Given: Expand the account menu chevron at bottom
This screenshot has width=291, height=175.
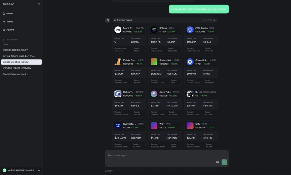Looking at the screenshot, I should pyautogui.click(x=39, y=170).
